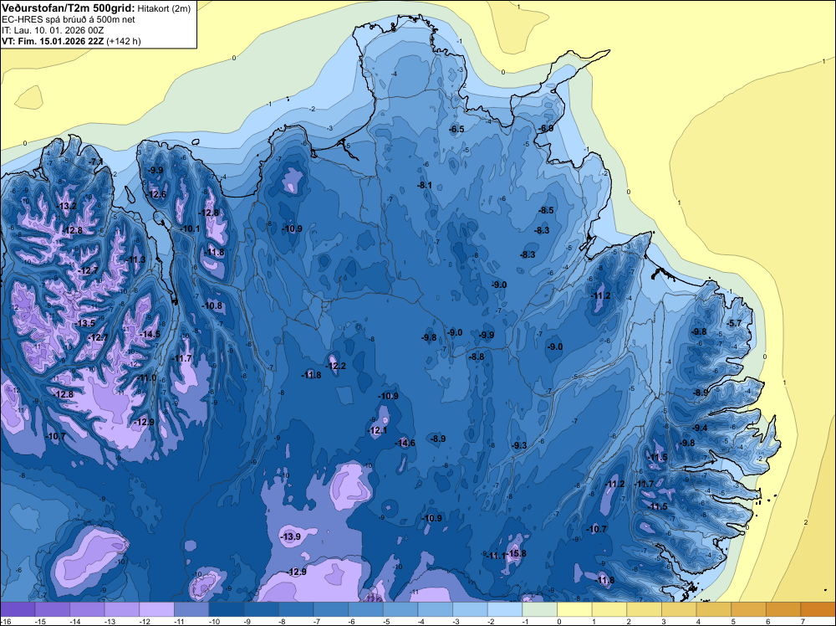The width and height of the screenshot is (836, 626).
Task: Click the legend swatch between 4 and 5
Action: click(714, 609)
